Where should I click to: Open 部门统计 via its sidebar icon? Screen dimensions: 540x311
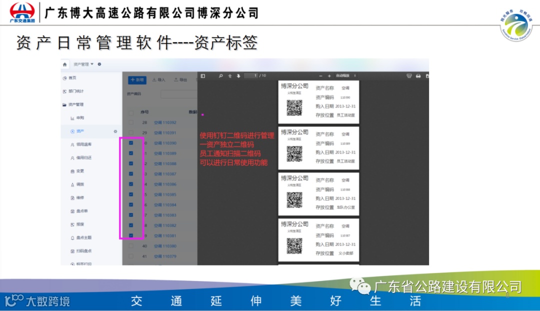point(64,91)
